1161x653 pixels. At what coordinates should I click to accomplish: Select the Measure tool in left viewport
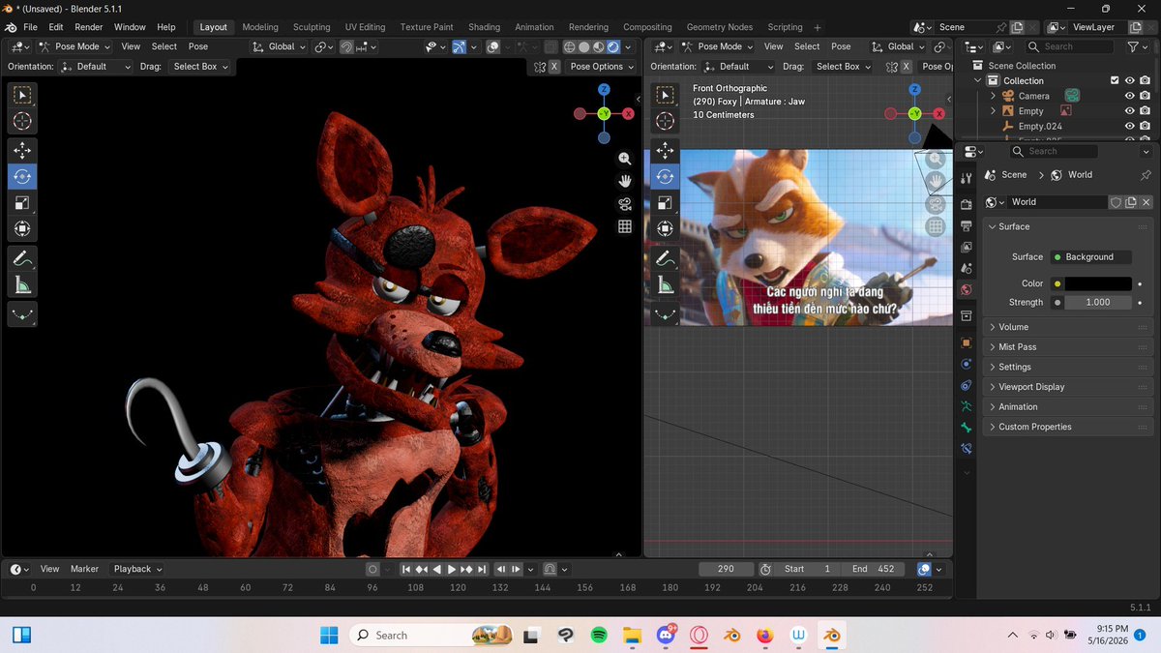point(22,284)
